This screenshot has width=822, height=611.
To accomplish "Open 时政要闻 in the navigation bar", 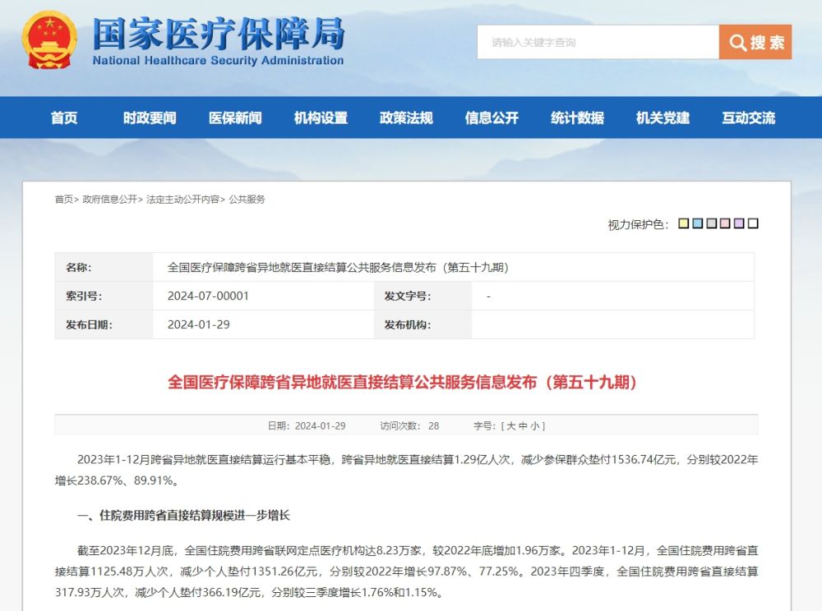I will (150, 117).
